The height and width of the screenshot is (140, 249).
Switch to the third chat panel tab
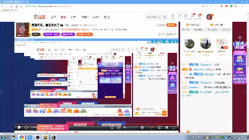click(212, 30)
